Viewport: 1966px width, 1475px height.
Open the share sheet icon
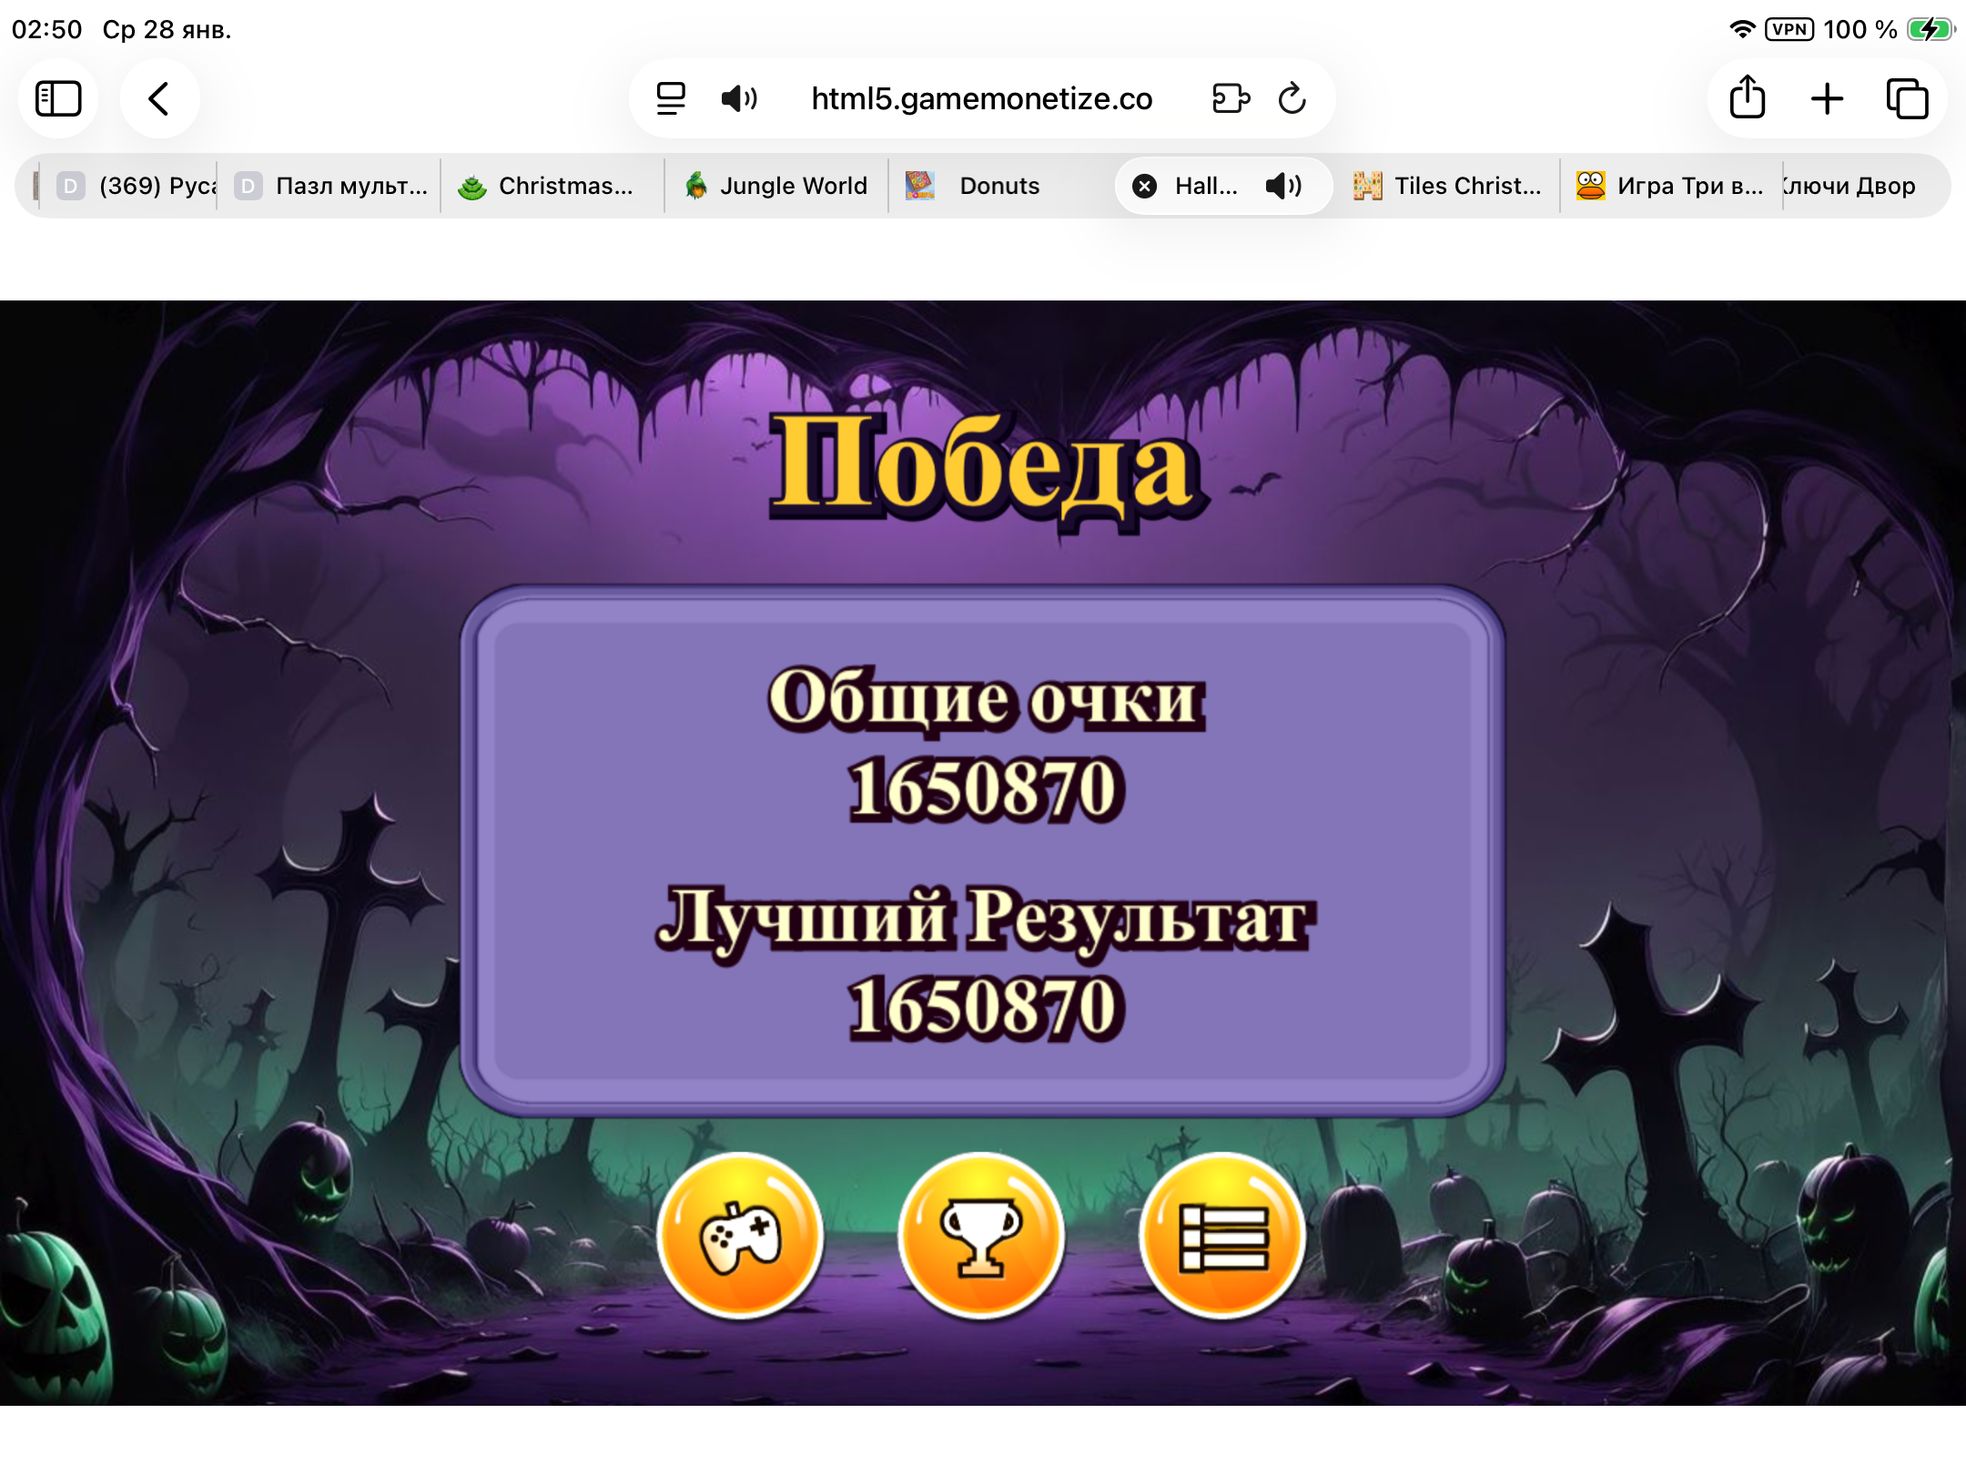(x=1747, y=98)
